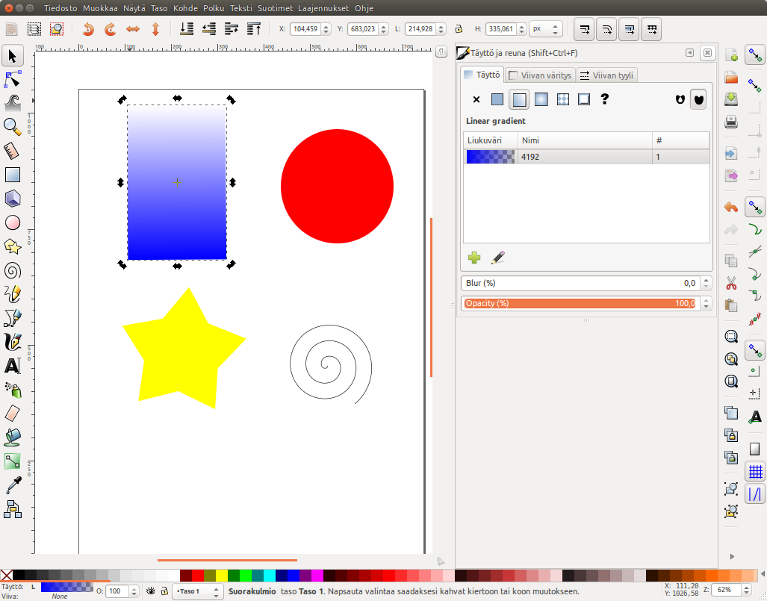Select the Ellipse tool

tap(12, 222)
